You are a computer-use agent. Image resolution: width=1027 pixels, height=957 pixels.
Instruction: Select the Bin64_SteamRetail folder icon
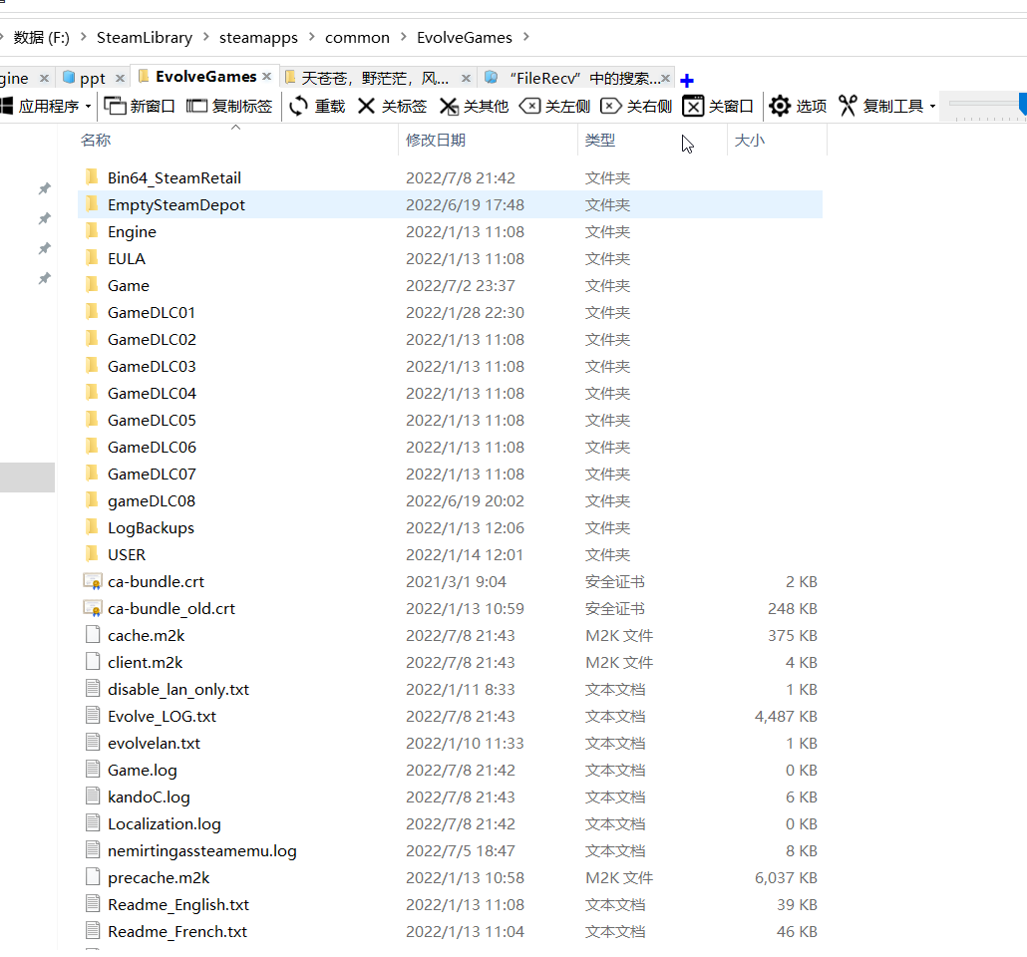tap(92, 176)
